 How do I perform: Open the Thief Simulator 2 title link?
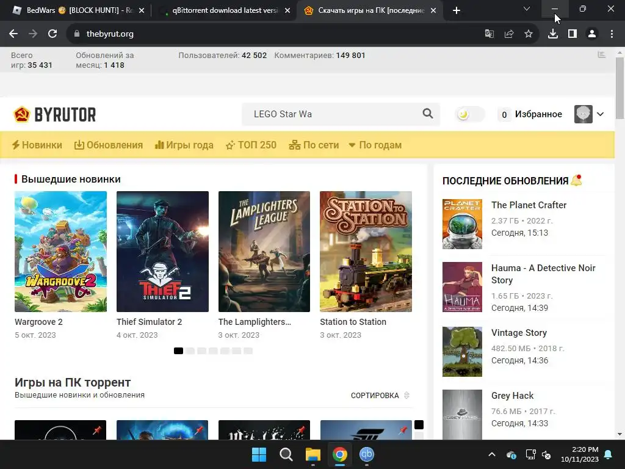click(x=149, y=322)
